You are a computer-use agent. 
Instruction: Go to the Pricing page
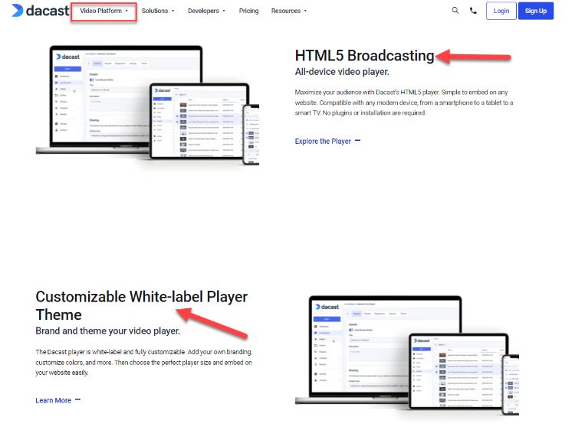(x=248, y=11)
